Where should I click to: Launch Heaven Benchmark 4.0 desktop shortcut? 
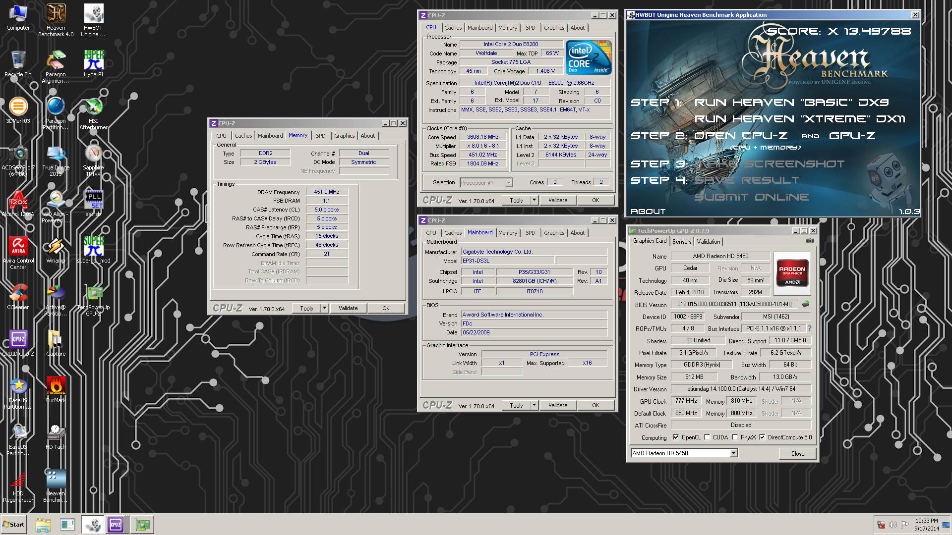[56, 20]
